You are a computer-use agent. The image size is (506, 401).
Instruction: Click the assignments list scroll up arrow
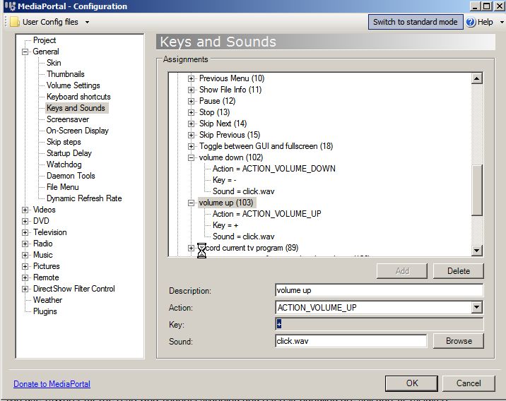476,78
